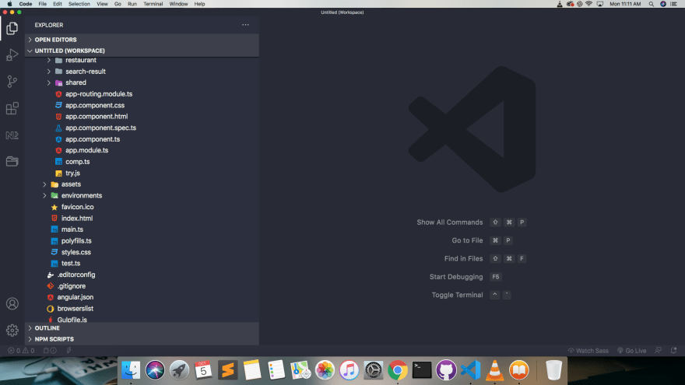
Task: Open the Selection menu
Action: click(x=79, y=4)
